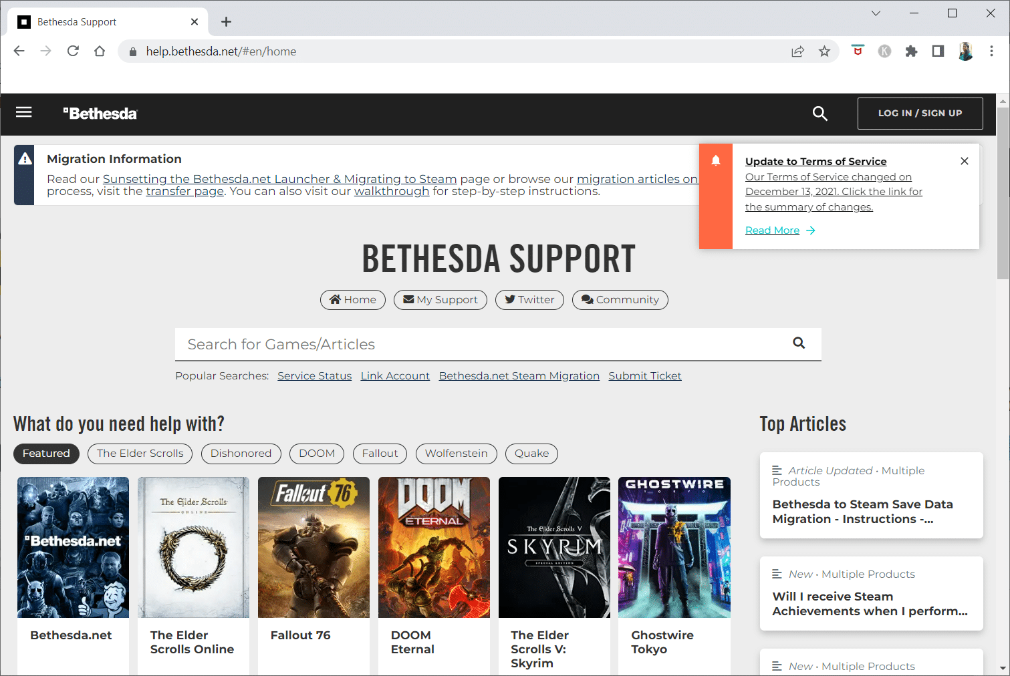Click the search submit magnifier icon
The height and width of the screenshot is (676, 1010).
click(799, 343)
